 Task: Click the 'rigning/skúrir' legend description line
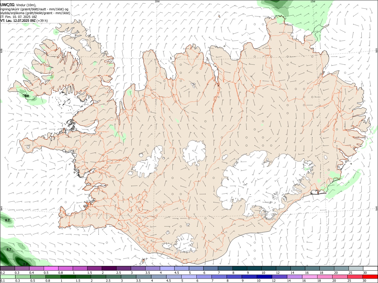pos(34,9)
